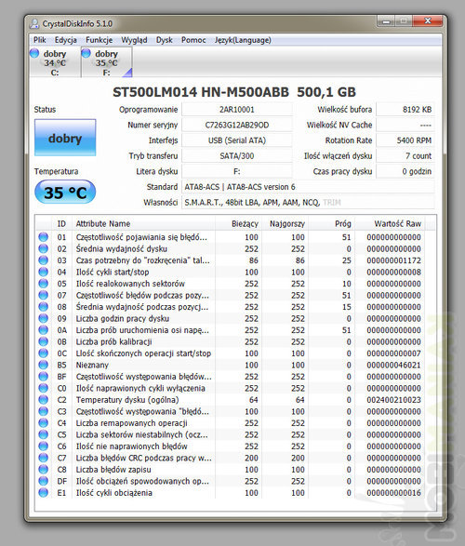
Task: Open the Dysk menu
Action: pyautogui.click(x=165, y=40)
